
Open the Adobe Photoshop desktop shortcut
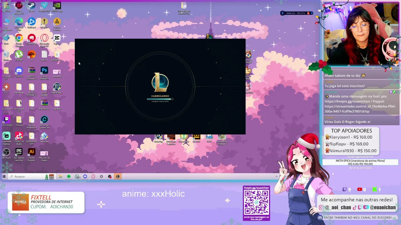pos(44,73)
